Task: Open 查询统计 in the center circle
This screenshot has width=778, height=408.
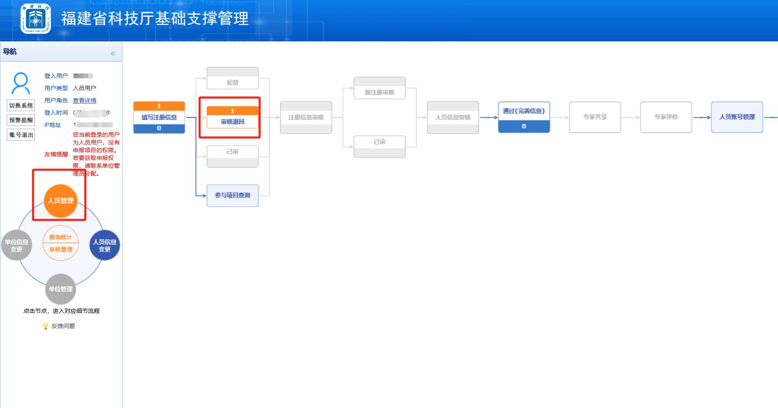Action: (61, 237)
